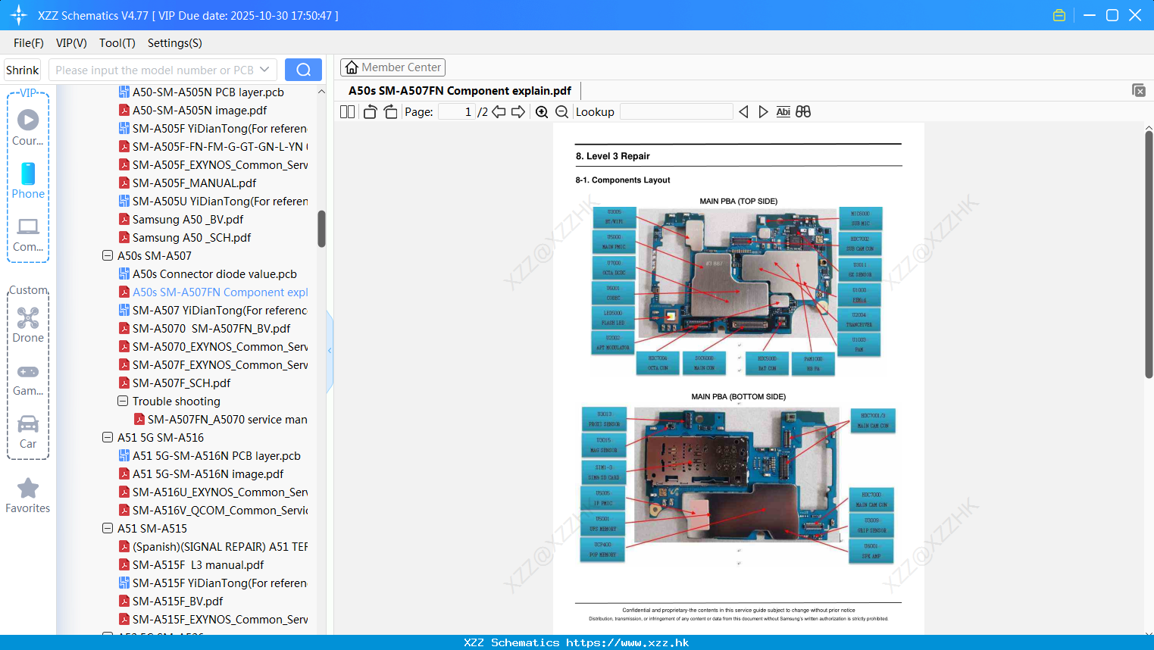The height and width of the screenshot is (650, 1154).
Task: Click the PDF viewer vertical scrollbar
Action: click(1149, 254)
